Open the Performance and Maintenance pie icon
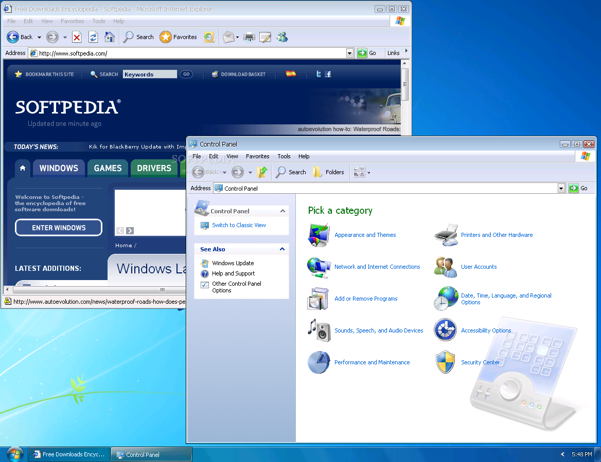 point(319,362)
